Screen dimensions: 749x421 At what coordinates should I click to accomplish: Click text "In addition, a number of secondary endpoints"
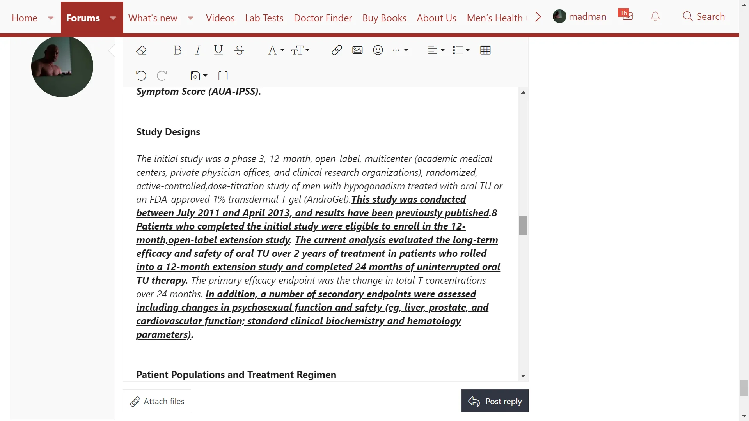pos(308,294)
